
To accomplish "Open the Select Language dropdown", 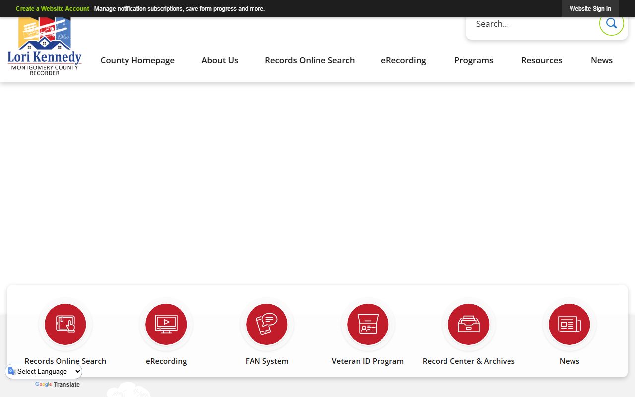I will (45, 371).
